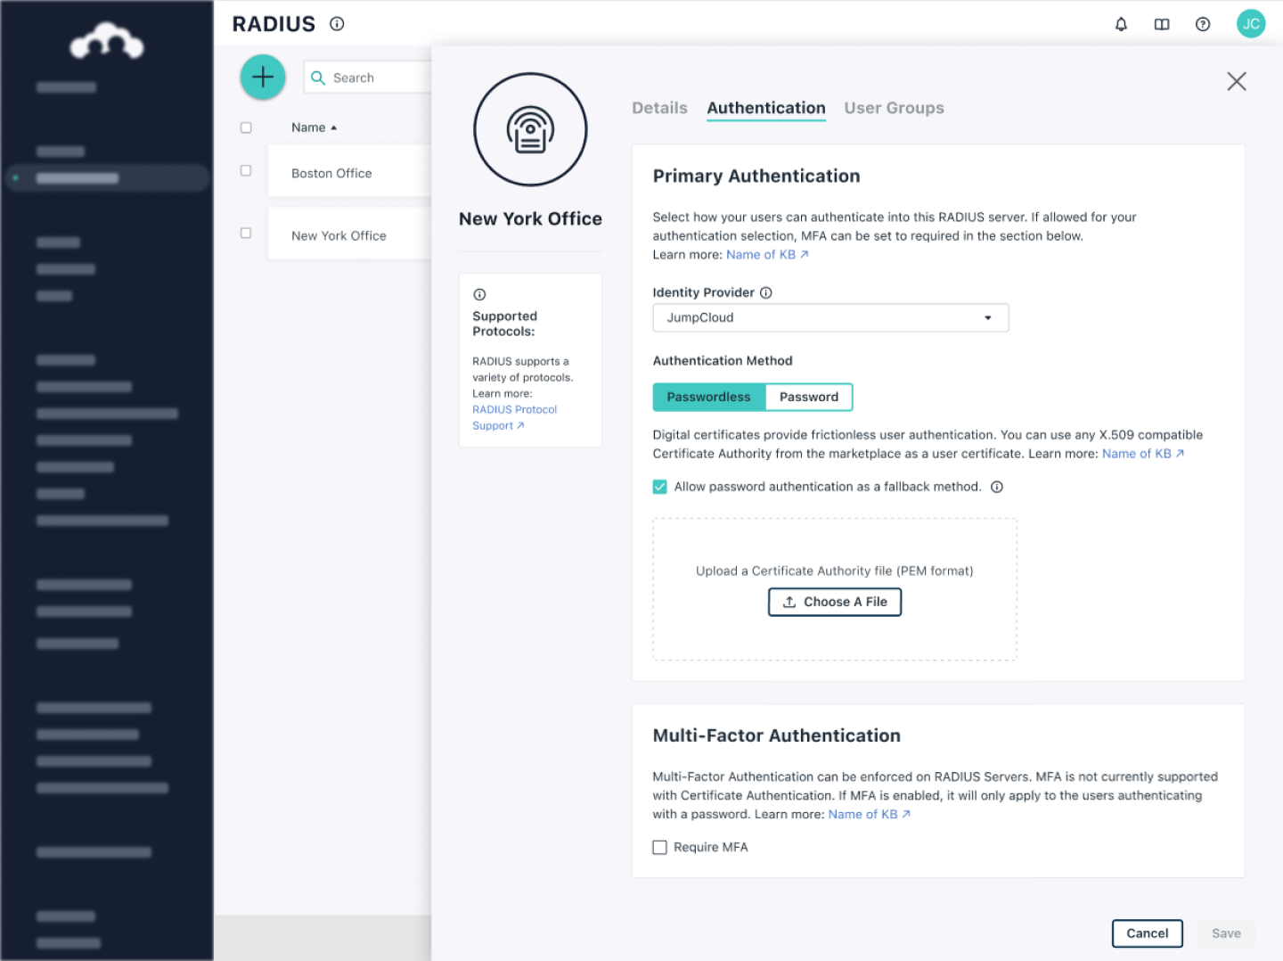Click the search magnifier icon
The image size is (1283, 961).
coord(318,78)
